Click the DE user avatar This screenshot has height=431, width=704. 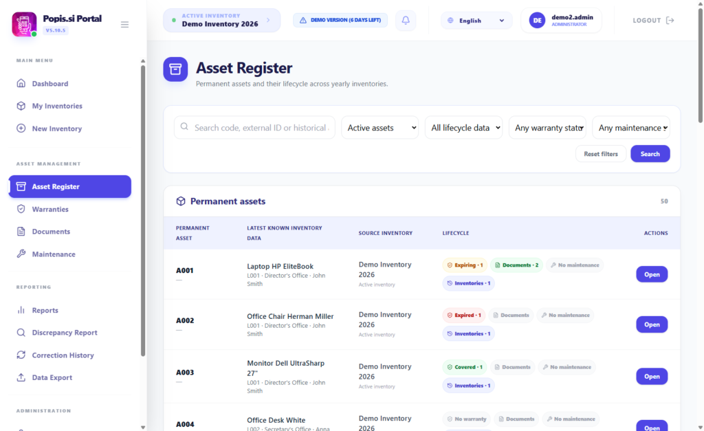(x=537, y=20)
